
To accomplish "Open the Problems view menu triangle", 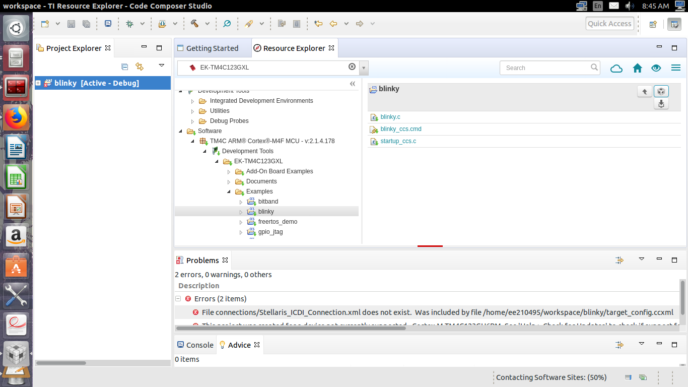I will point(641,259).
